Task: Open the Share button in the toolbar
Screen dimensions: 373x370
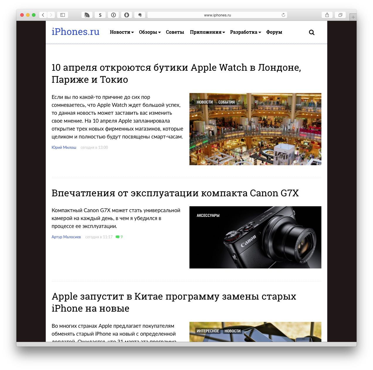Action: point(327,15)
